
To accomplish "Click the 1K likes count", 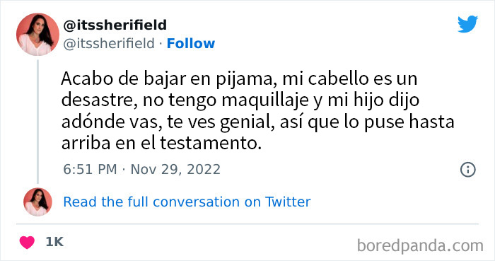I will [54, 242].
